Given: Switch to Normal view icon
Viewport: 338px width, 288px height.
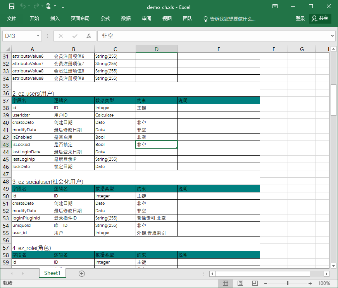Looking at the screenshot, I should 225,283.
